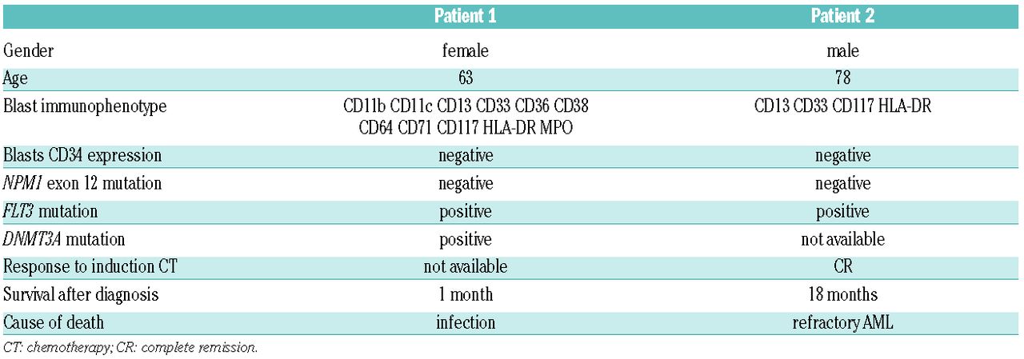Click the abbreviations footnote below the table
Screen dimensions: 1024x359
pyautogui.click(x=130, y=348)
